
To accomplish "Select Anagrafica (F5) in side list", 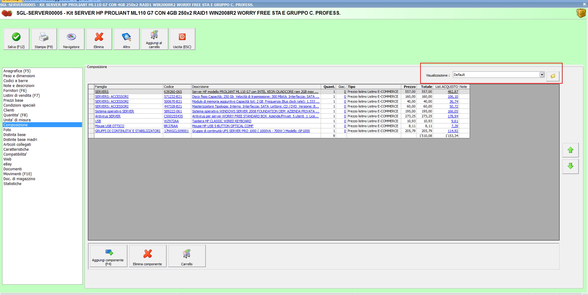I will 17,71.
